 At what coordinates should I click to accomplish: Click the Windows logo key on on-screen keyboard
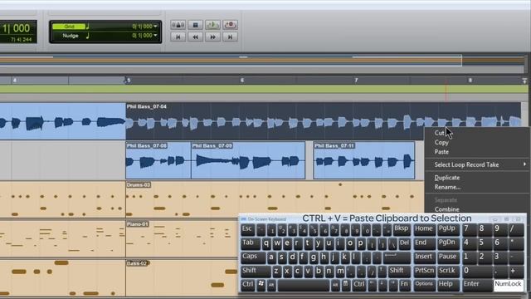click(x=261, y=285)
